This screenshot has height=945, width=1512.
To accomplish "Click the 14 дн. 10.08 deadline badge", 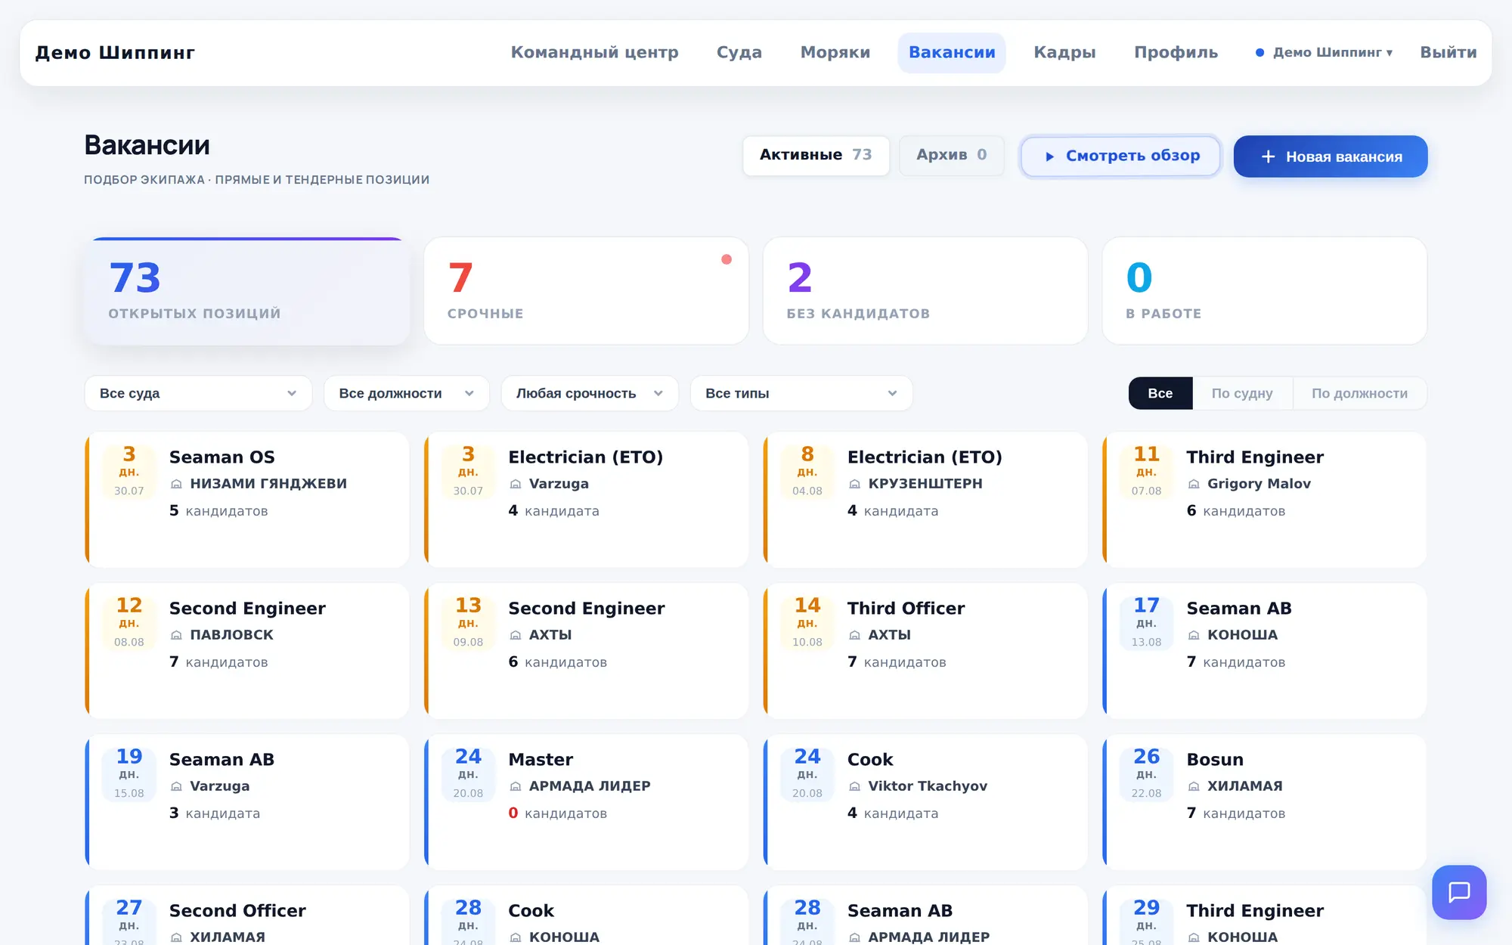I will click(x=807, y=622).
